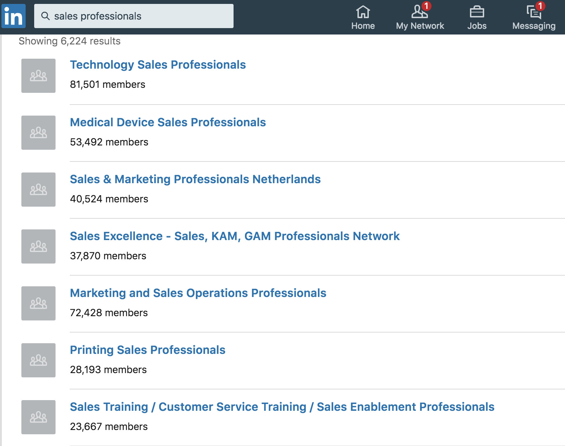Open the Home house icon
The image size is (565, 446).
coord(363,12)
